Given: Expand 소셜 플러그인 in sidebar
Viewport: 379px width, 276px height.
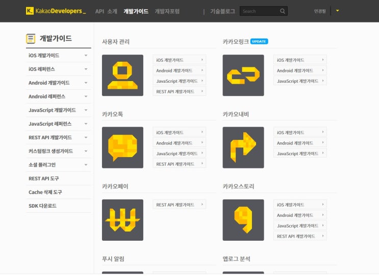Looking at the screenshot, I should 58,165.
